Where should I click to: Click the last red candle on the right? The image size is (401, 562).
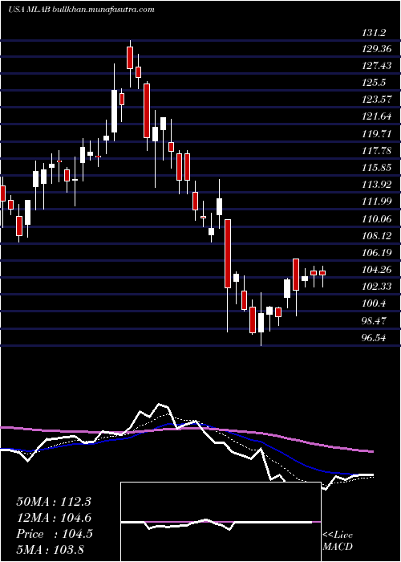(x=322, y=273)
